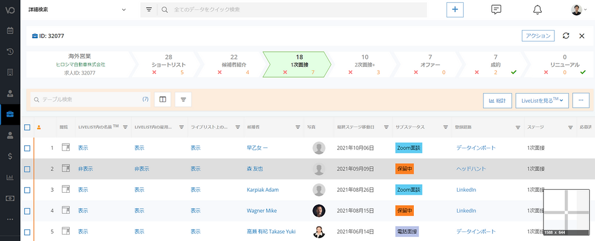Switch to the ショートリスト stage
Viewport: 595px width, 241px height.
click(x=168, y=64)
